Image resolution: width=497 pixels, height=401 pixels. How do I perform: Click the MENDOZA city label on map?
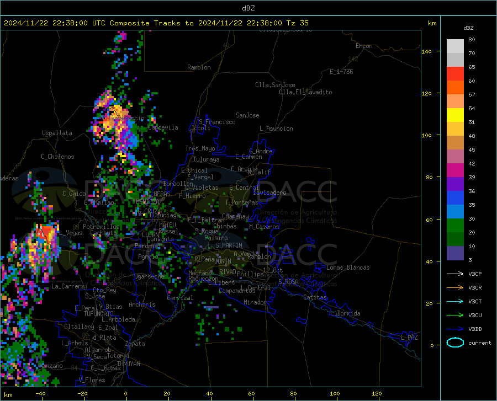[147, 202]
